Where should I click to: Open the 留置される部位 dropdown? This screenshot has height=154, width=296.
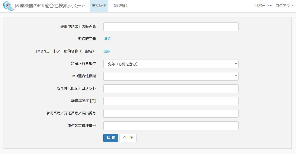click(x=171, y=64)
